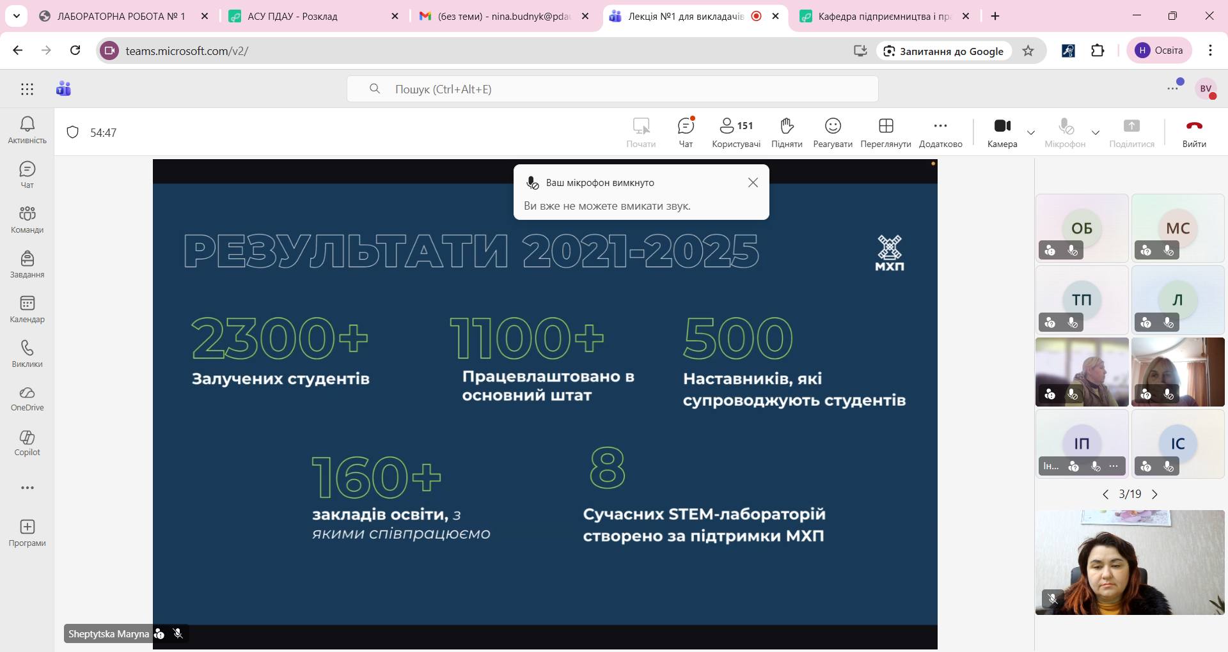Open the Переглянути view layout options
1228x652 pixels.
click(x=885, y=132)
